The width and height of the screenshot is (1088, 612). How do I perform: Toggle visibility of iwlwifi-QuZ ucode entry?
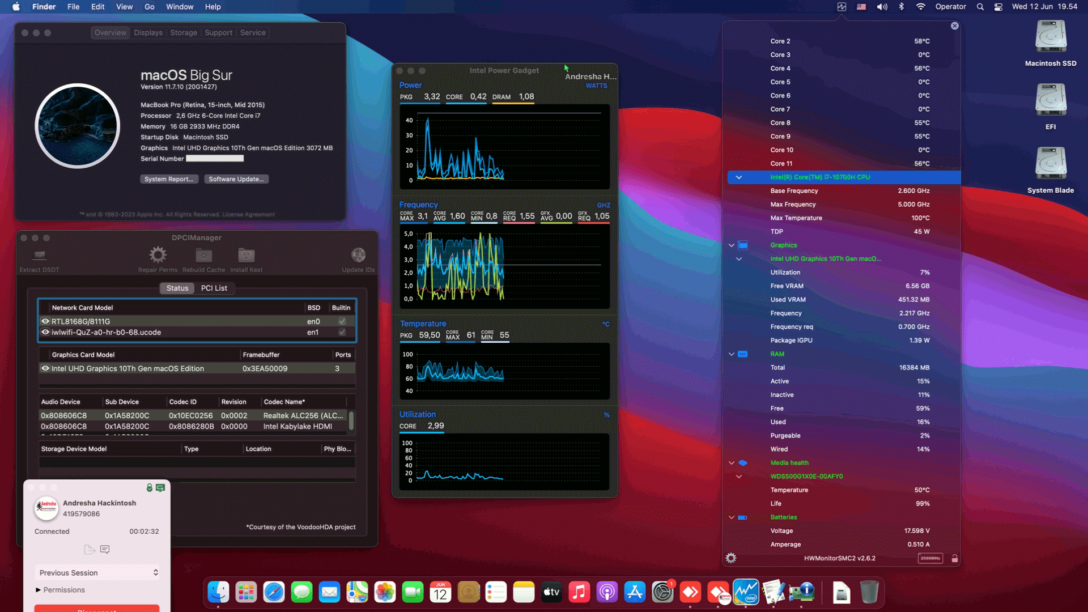(45, 332)
